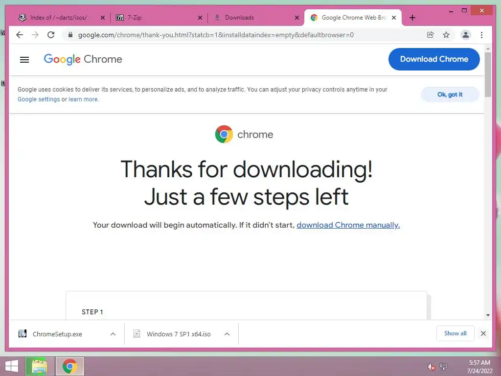Open a new tab with the plus button

coord(412,18)
